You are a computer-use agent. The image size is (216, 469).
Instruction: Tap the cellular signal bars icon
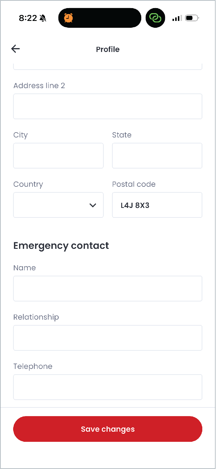(177, 18)
